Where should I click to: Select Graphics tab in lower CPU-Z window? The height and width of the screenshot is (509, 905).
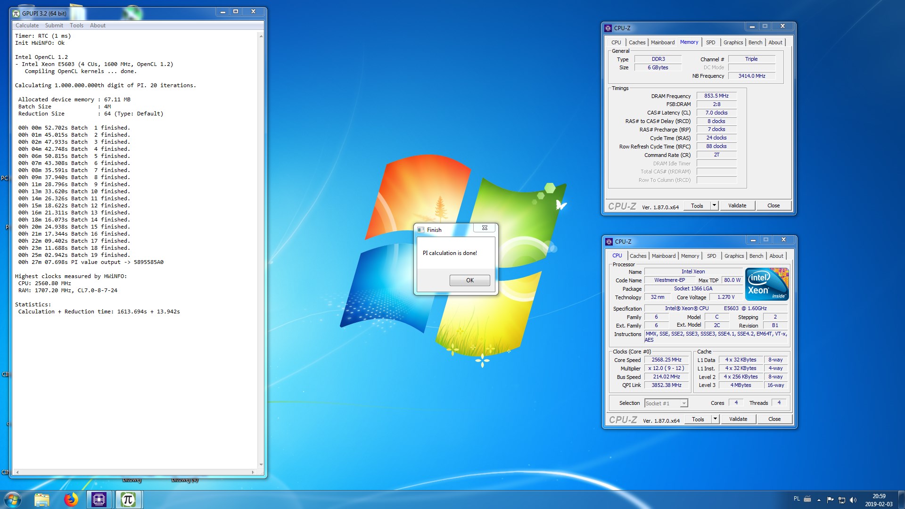(x=734, y=256)
